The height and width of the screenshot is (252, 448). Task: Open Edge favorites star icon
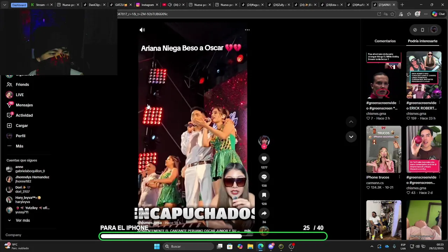409,14
